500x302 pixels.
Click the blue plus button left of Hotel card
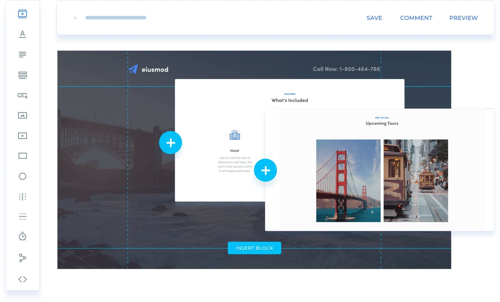[x=171, y=143]
